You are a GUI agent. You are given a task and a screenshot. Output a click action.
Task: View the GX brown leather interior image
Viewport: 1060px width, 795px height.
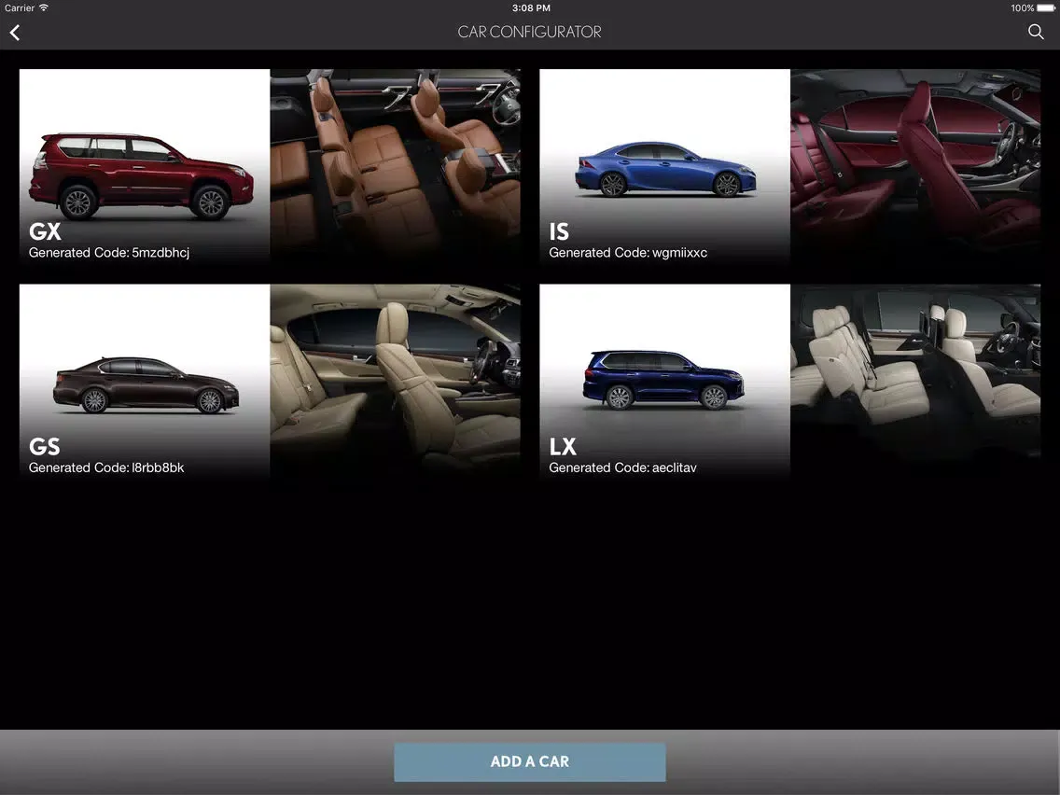396,166
